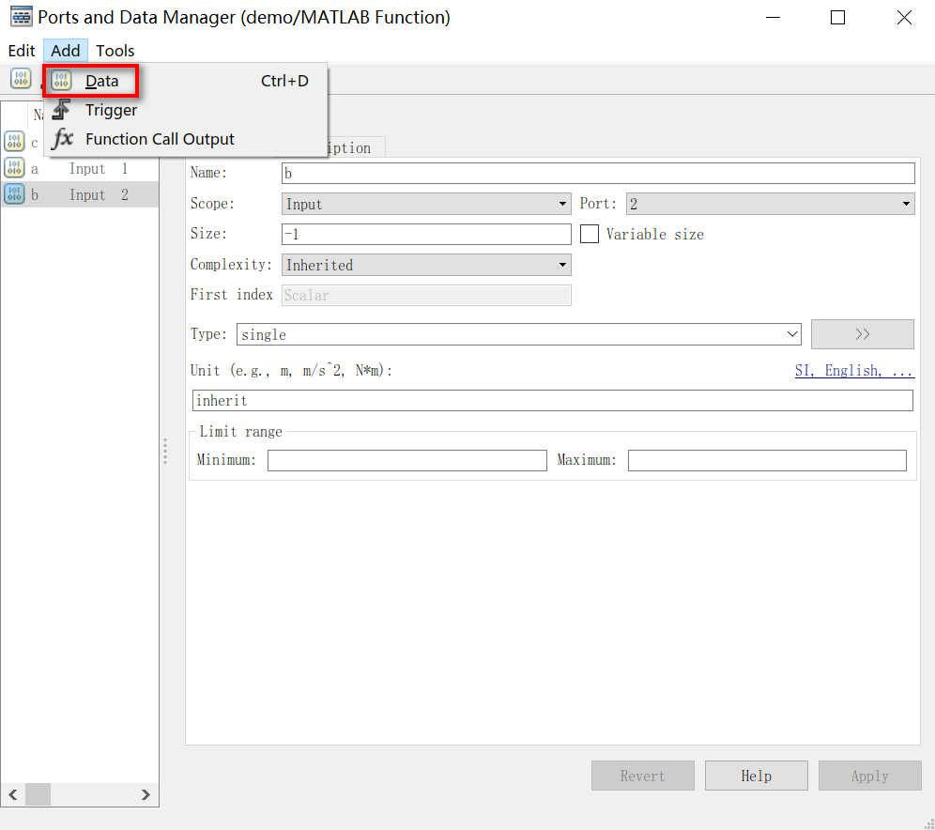Image resolution: width=935 pixels, height=830 pixels.
Task: Click the Unit field containing inherit
Action: (x=552, y=401)
